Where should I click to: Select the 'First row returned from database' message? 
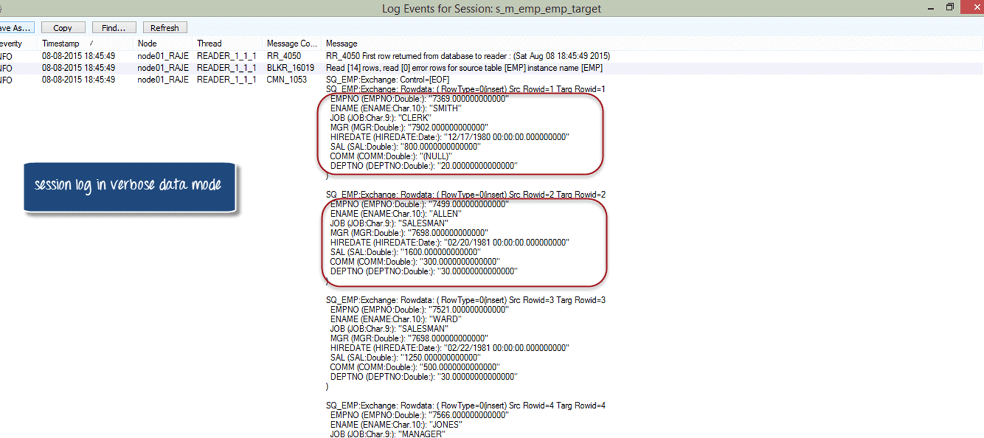(x=468, y=56)
